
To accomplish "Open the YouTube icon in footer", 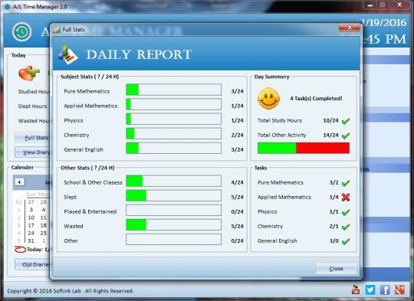I will coord(356,290).
